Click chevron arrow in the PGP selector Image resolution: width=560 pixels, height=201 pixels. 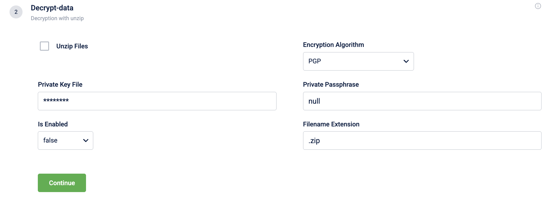406,61
